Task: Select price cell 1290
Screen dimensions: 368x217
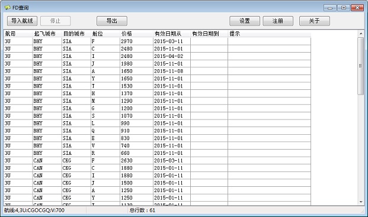Action: coord(136,101)
